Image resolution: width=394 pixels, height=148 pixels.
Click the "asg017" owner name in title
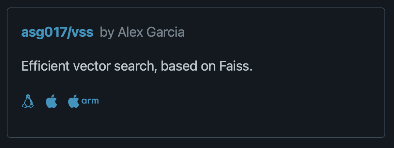tap(43, 32)
